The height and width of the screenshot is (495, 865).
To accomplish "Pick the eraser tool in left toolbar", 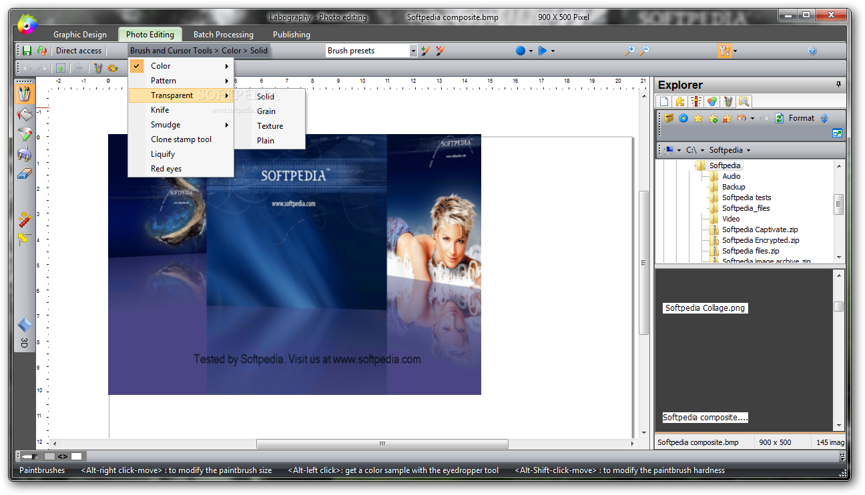I will click(24, 174).
